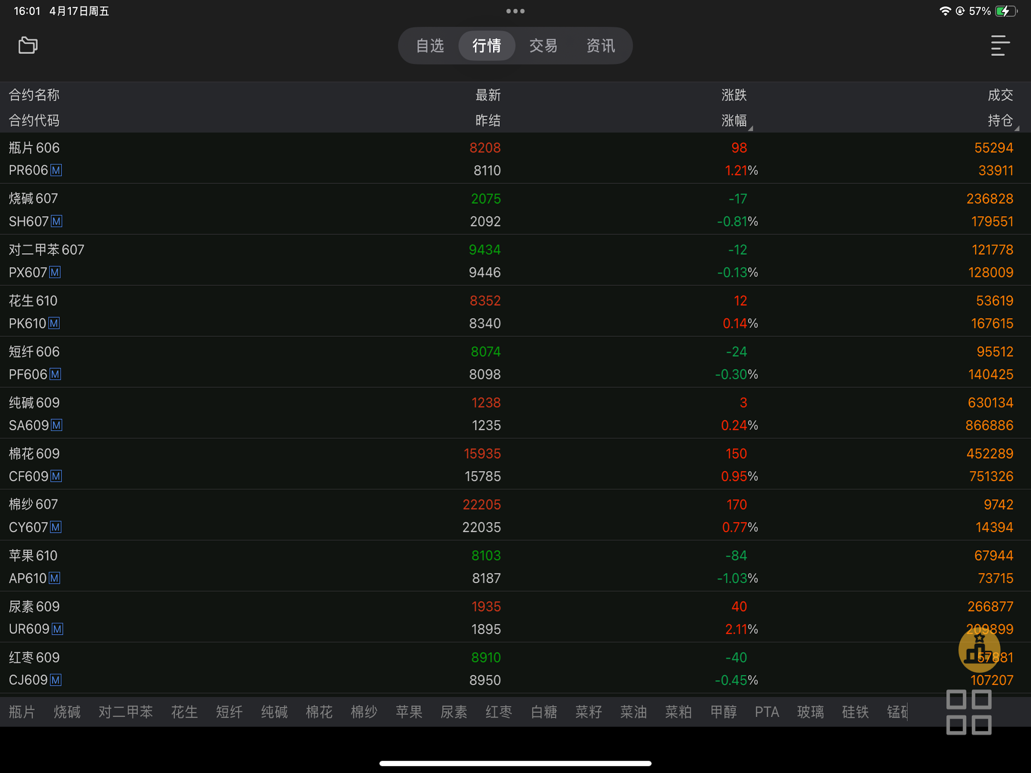Tap the Wi-Fi status icon
Screen dimensions: 1031x773
(945, 11)
